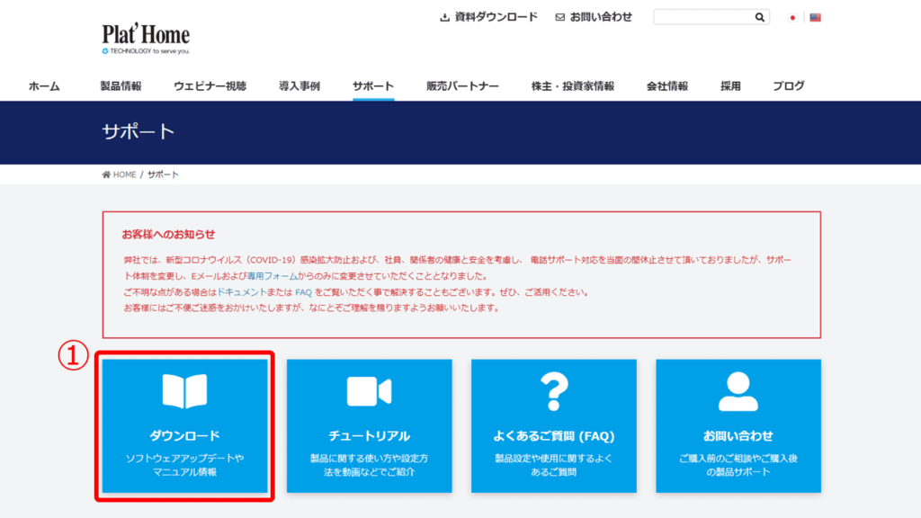Click HOME in the breadcrumb
921x518 pixels.
123,174
